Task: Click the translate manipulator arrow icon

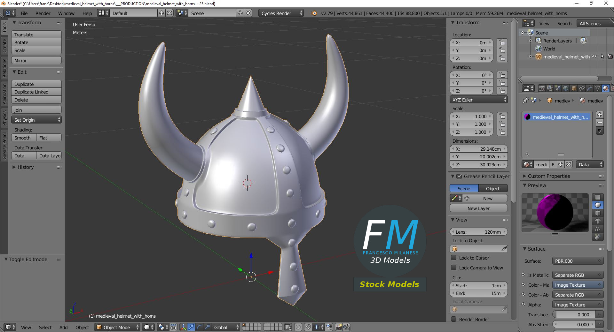Action: click(x=191, y=327)
